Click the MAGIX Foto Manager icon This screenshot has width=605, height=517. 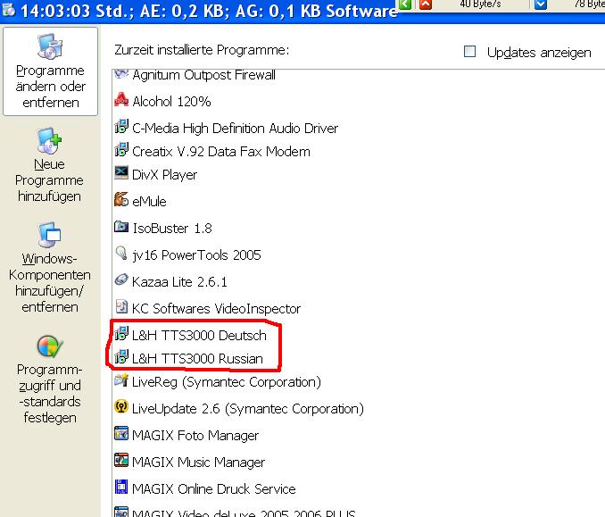tap(121, 433)
